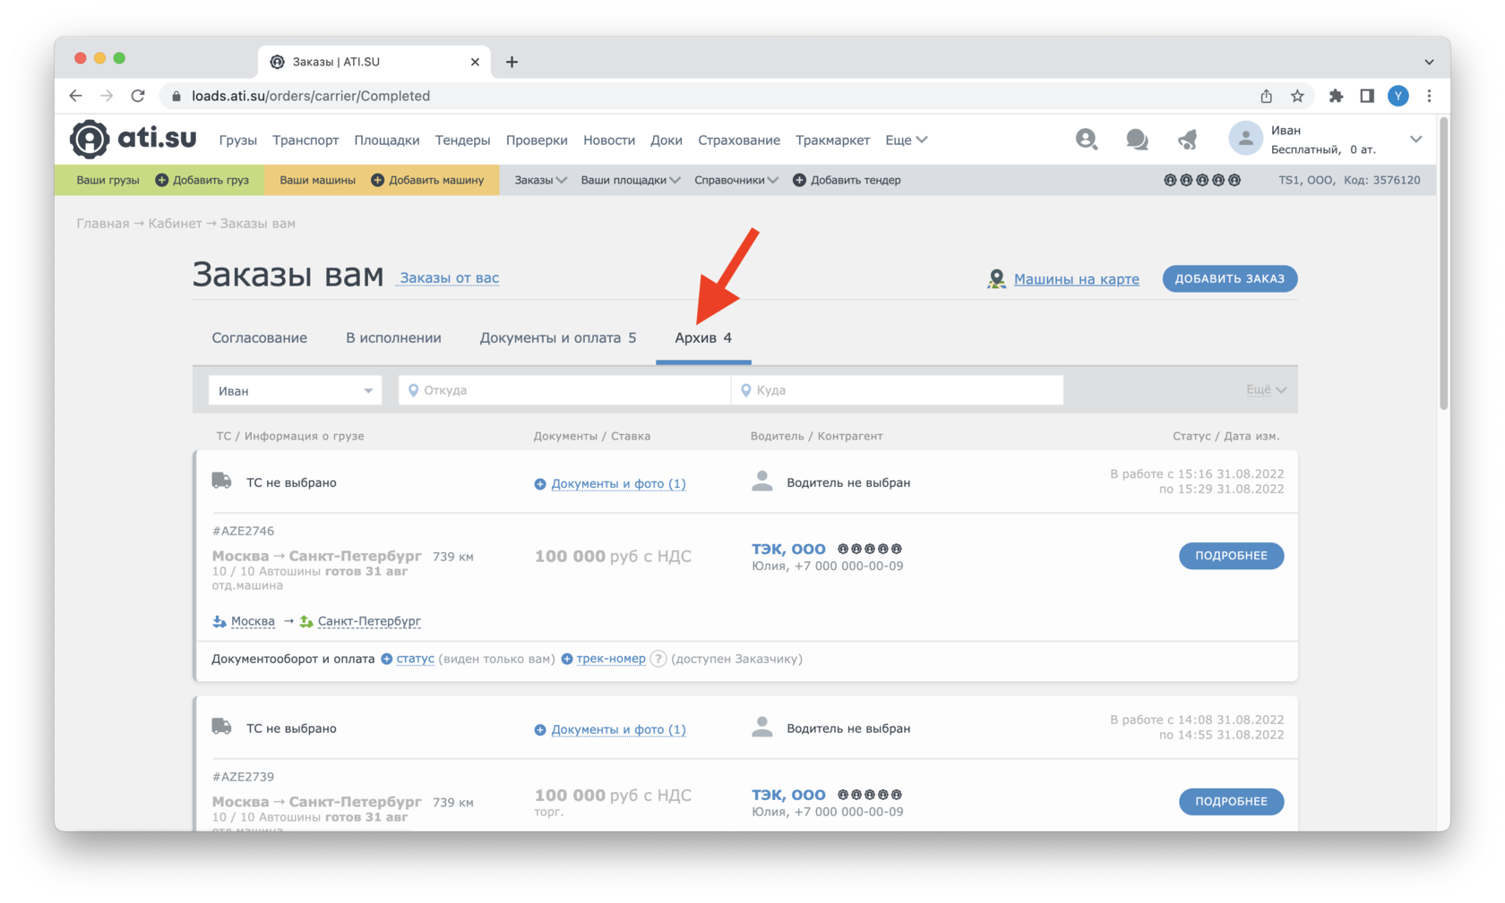1505x903 pixels.
Task: Open Документы и фото link in AZE2746
Action: [618, 483]
